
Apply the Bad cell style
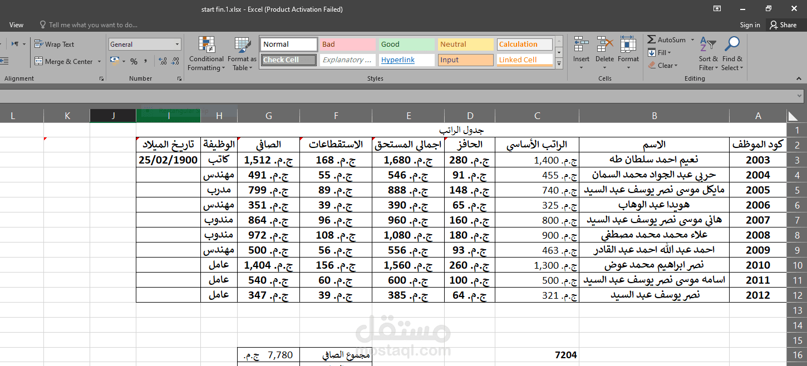click(x=348, y=44)
